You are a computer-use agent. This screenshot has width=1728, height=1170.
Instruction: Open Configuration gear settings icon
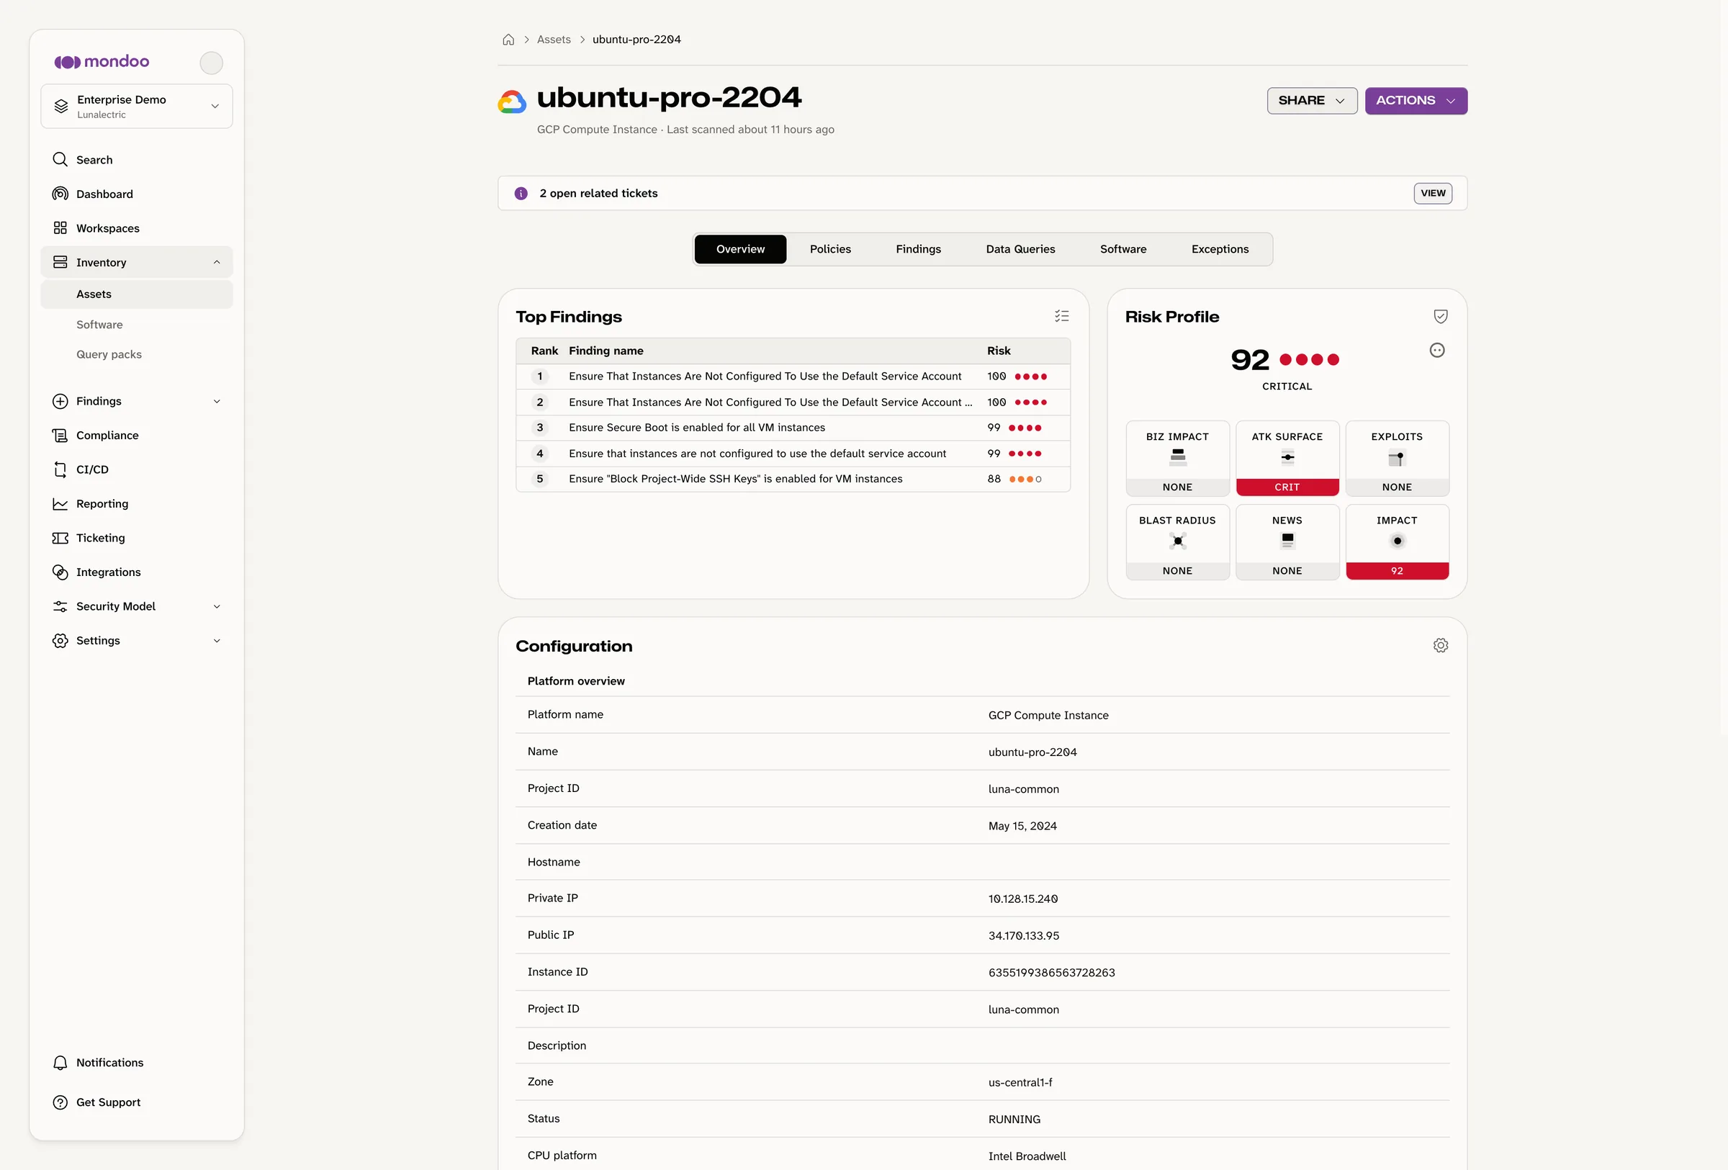(x=1440, y=645)
